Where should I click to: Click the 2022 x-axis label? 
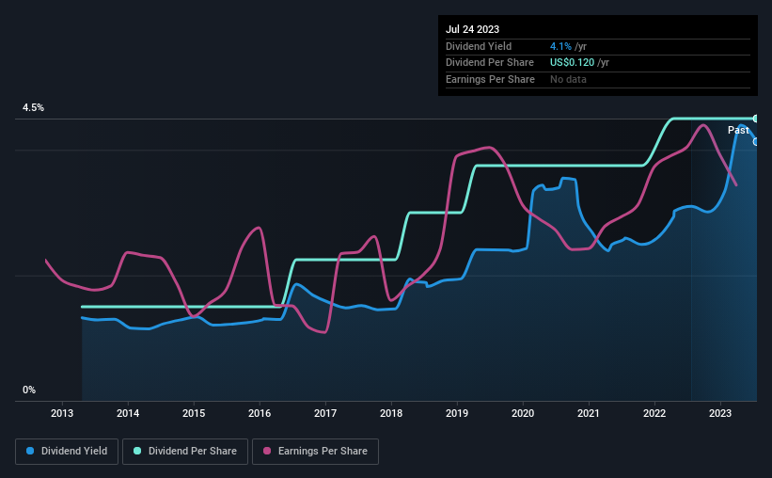click(x=654, y=413)
